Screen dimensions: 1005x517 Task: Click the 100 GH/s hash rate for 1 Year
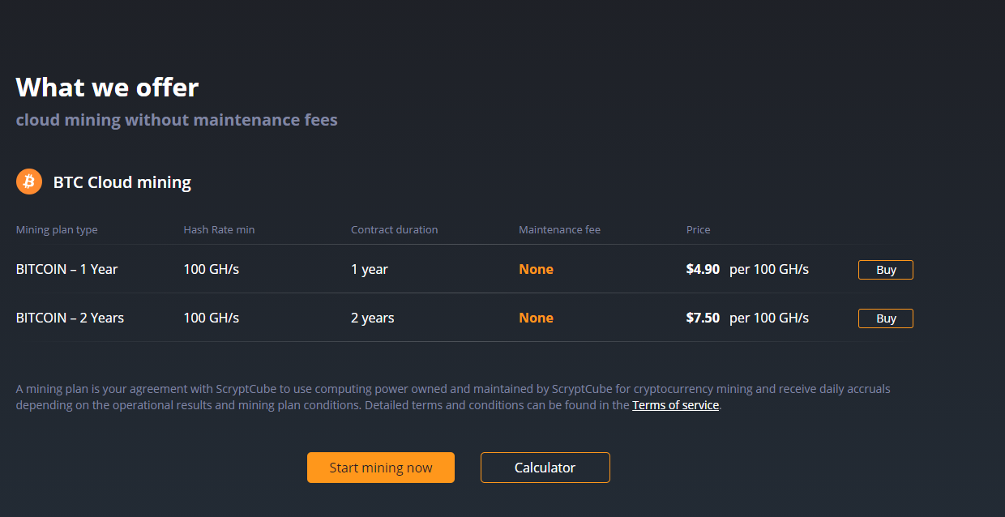(x=212, y=269)
